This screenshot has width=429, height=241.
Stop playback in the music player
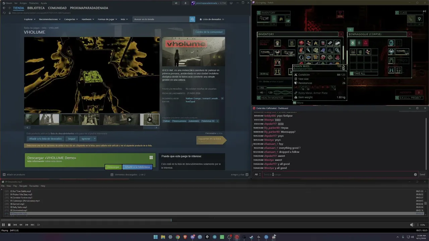(x=9, y=225)
